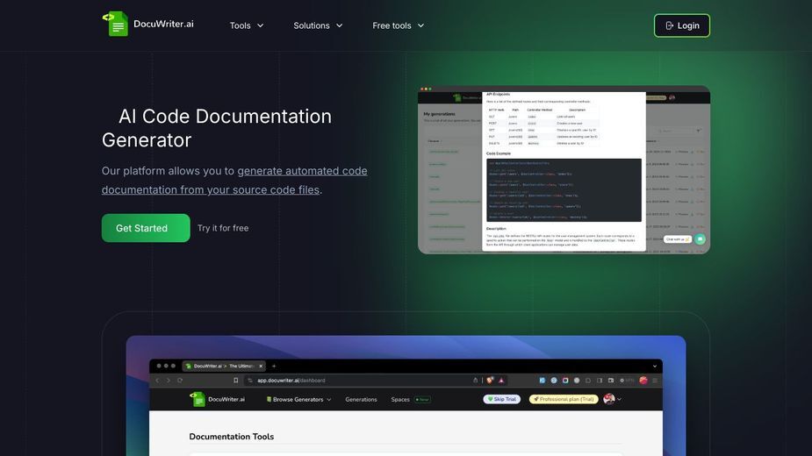The width and height of the screenshot is (812, 456).
Task: Open Browse Generators dropdown in the preview
Action: pos(298,400)
